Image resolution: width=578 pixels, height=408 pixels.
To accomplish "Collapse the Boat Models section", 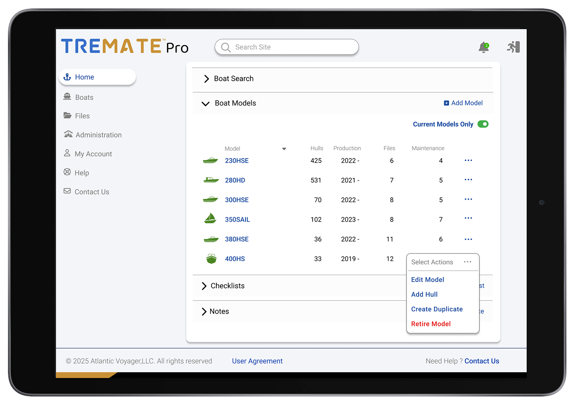I will pos(205,103).
